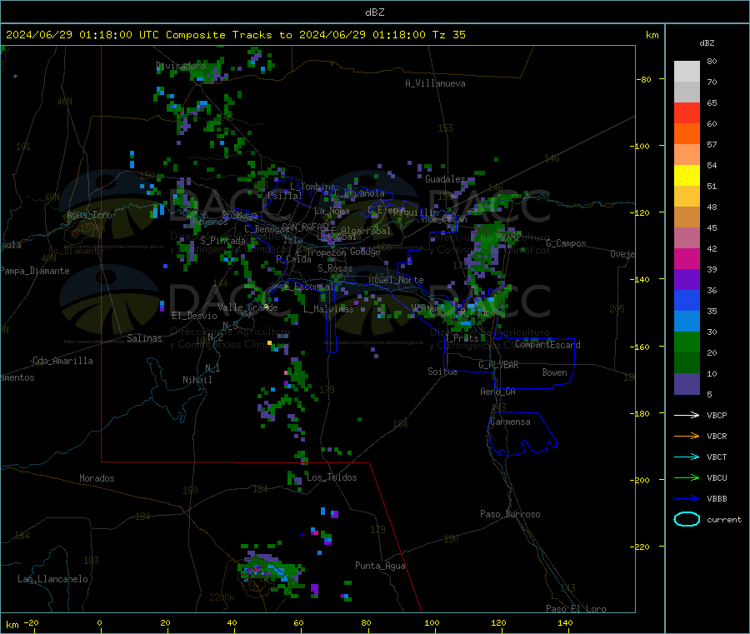
Task: Click the green VBCU arrow in legend
Action: tap(687, 477)
